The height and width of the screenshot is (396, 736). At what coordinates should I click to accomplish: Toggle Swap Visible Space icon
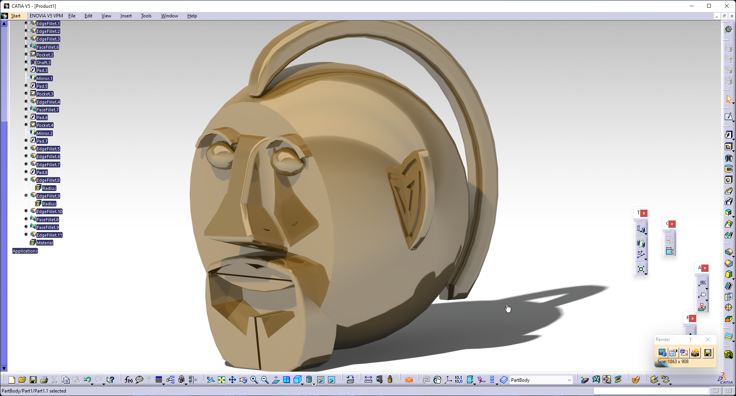(331, 380)
